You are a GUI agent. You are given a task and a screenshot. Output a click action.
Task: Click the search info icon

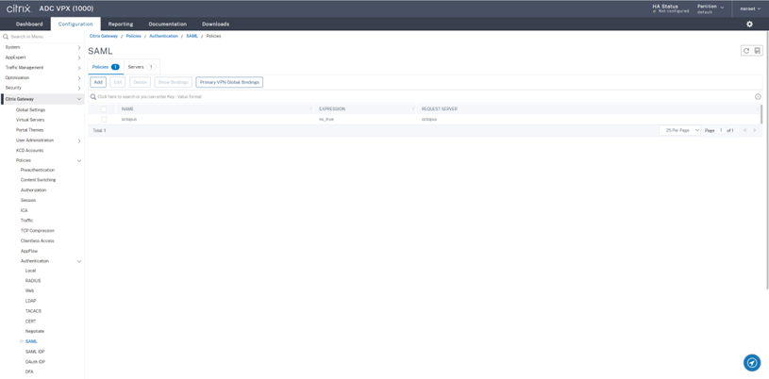758,96
